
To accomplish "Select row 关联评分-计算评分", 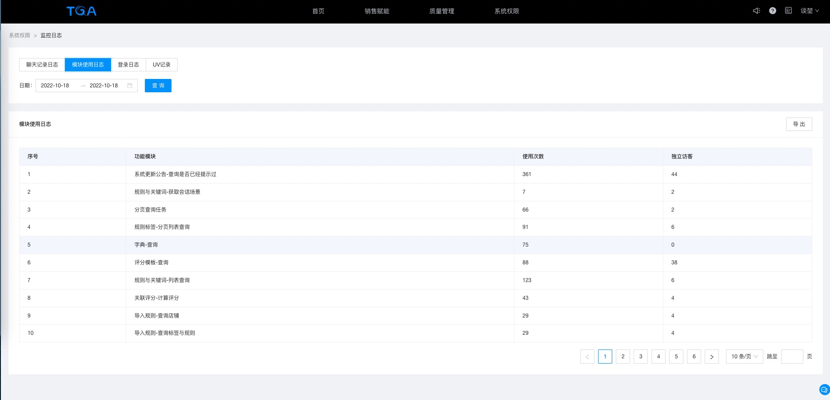I will (415, 298).
